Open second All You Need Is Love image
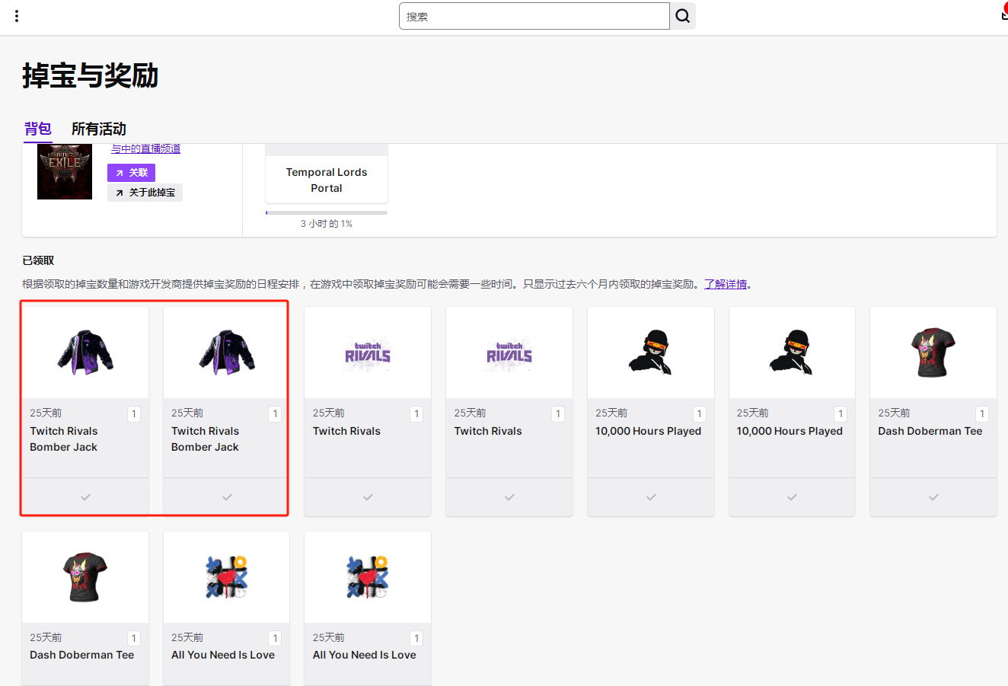The image size is (1008, 686). [x=368, y=576]
